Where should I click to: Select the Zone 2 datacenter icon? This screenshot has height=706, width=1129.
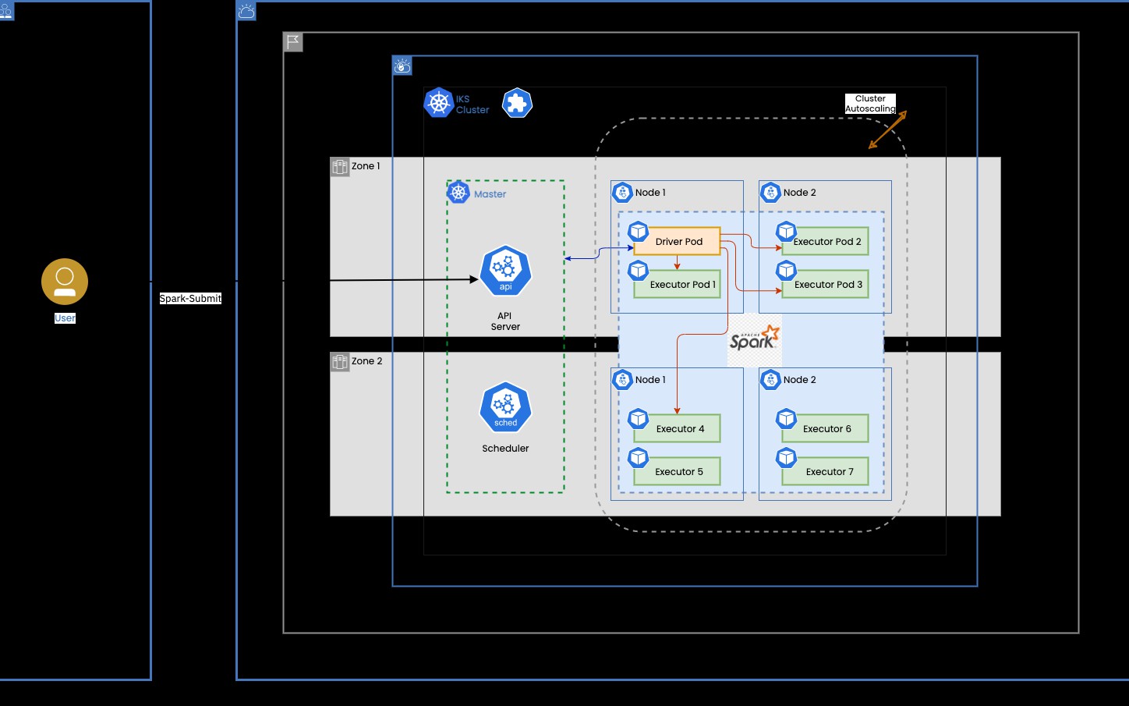[340, 362]
